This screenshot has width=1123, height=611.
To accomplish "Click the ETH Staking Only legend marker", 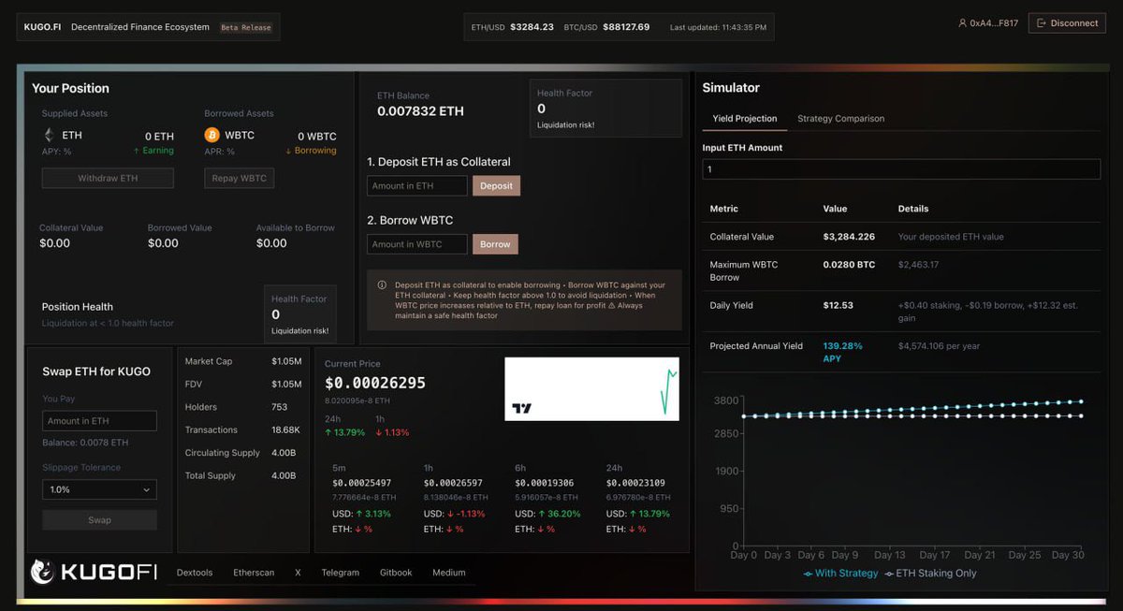I will [889, 574].
